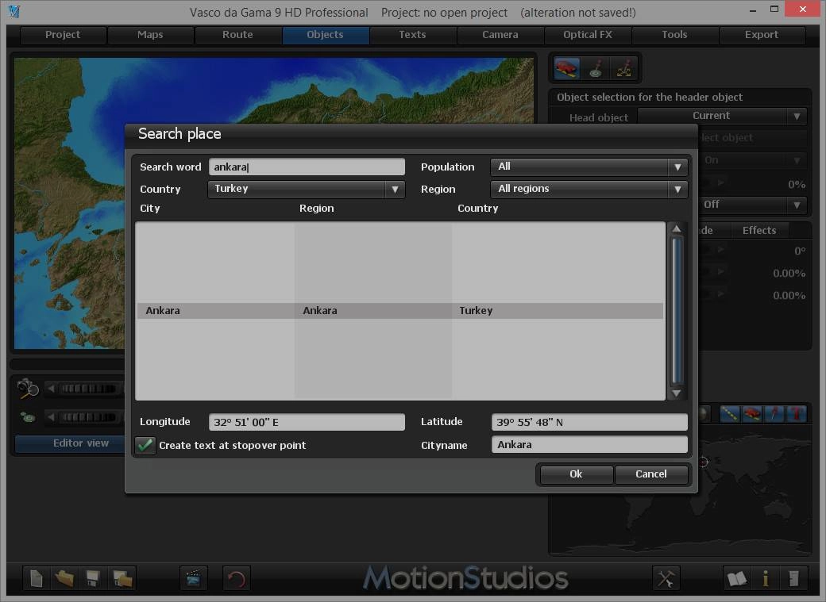Open the Country dropdown showing Turkey
Image resolution: width=826 pixels, height=602 pixels.
click(x=306, y=189)
